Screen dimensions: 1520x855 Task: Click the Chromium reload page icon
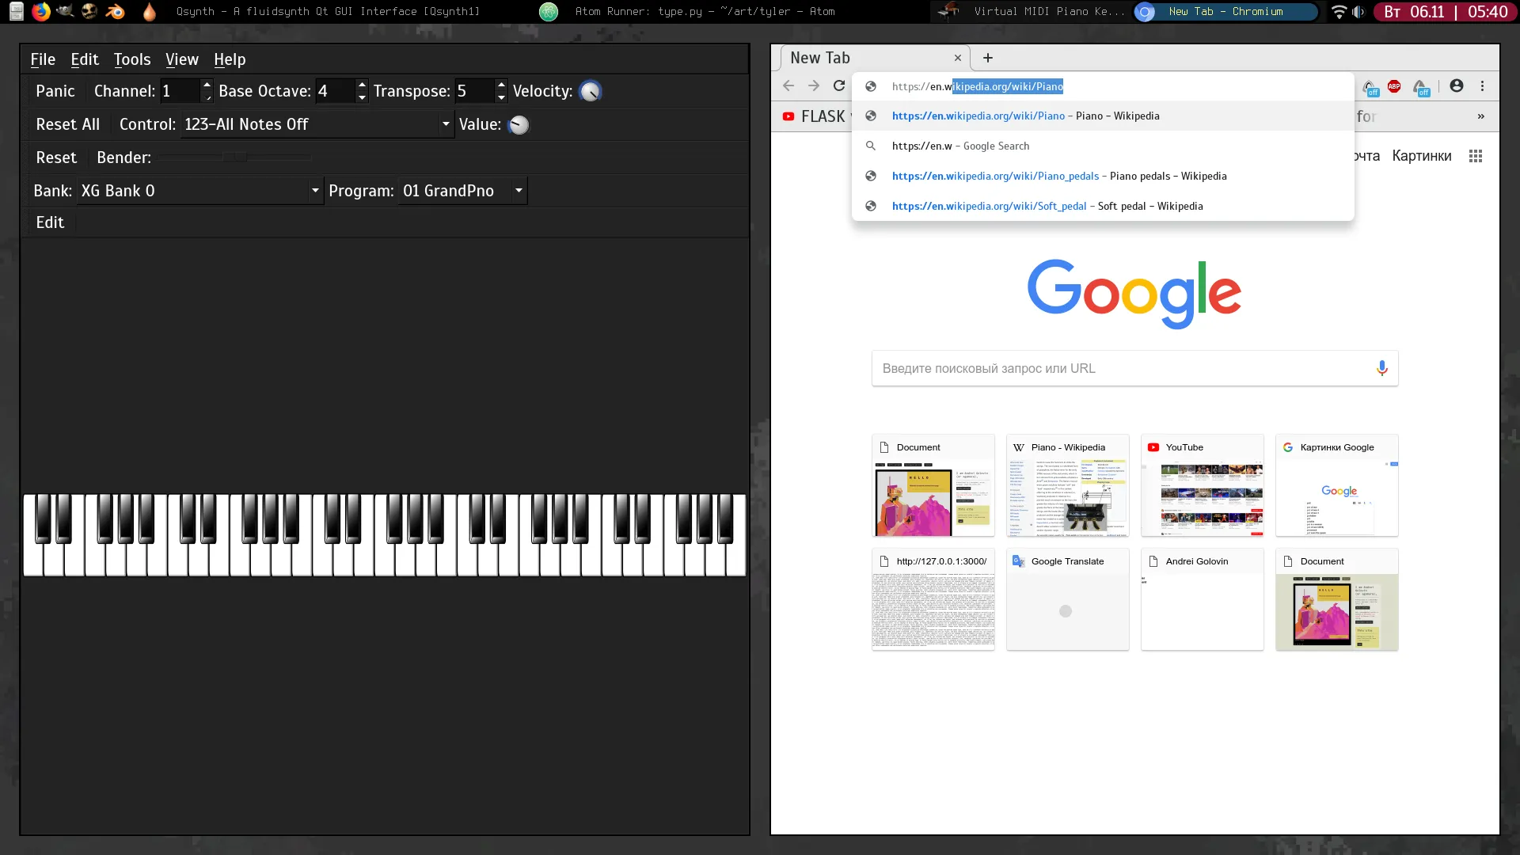coord(839,86)
